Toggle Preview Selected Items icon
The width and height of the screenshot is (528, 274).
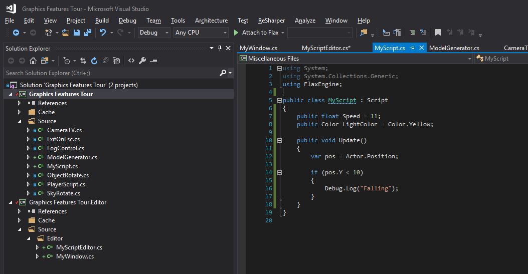coord(153,61)
